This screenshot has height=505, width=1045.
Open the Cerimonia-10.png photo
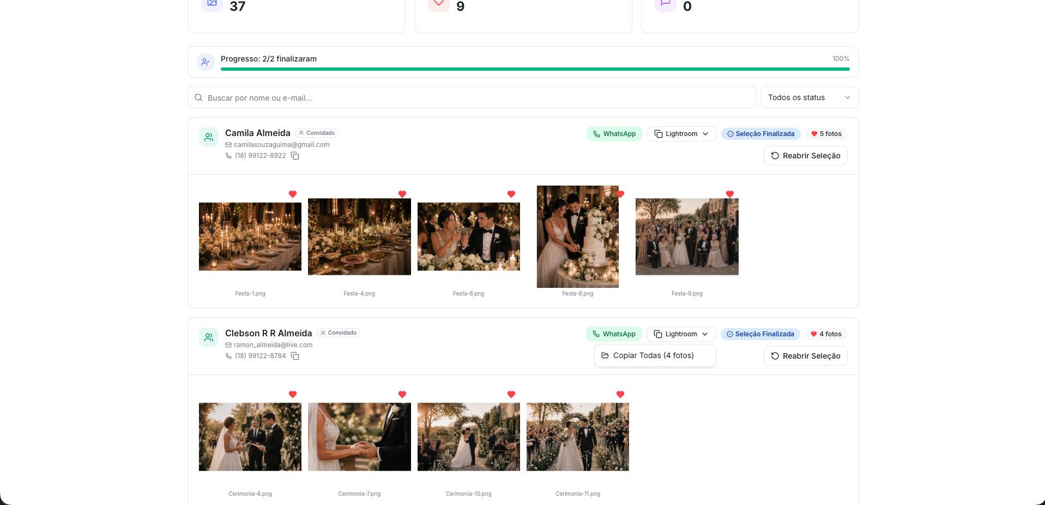469,437
